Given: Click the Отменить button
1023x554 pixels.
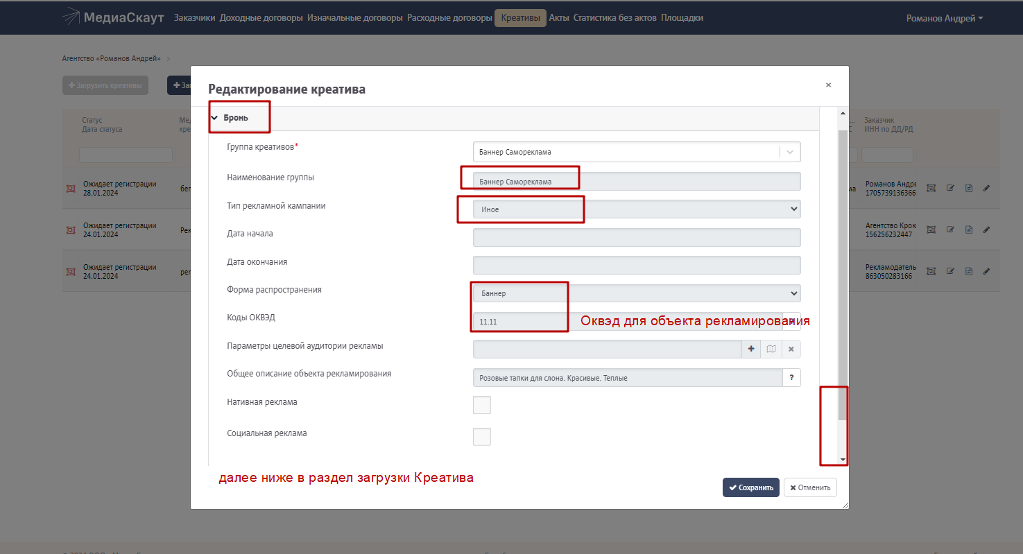Looking at the screenshot, I should pyautogui.click(x=810, y=487).
